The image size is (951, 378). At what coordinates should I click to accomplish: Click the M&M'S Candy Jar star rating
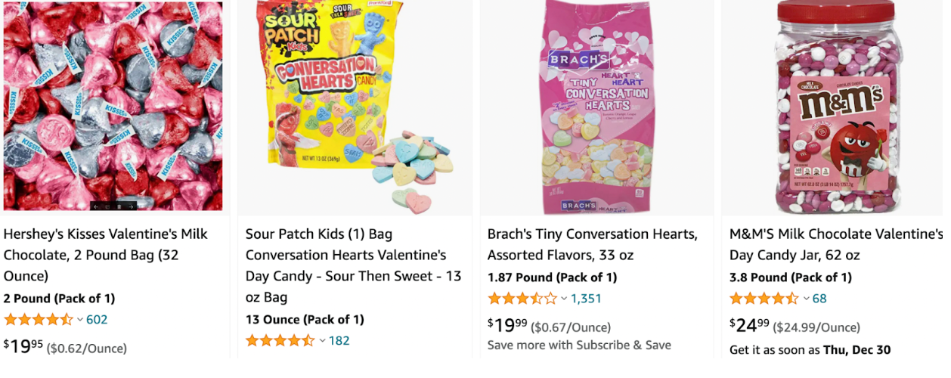click(764, 298)
